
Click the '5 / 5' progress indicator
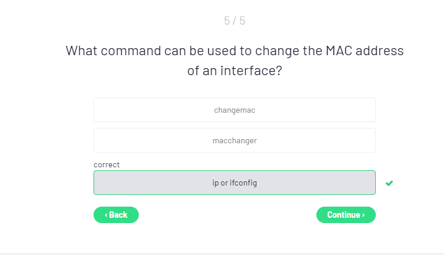(x=234, y=21)
